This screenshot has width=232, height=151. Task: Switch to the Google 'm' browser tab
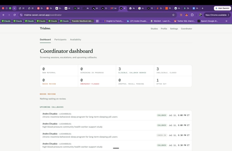click(141, 8)
